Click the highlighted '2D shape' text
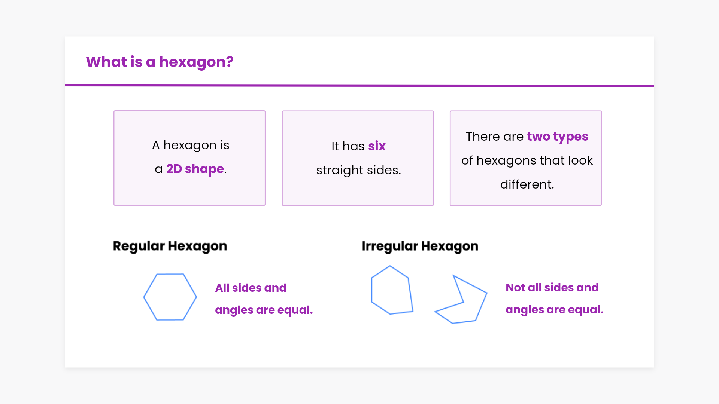 coord(195,169)
